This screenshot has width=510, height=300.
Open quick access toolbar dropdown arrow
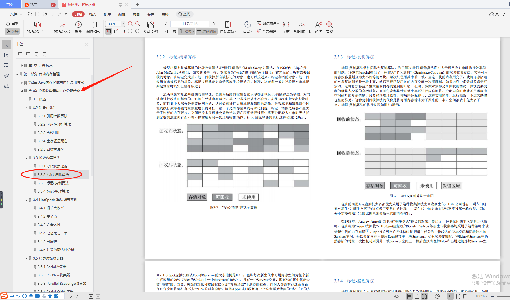coord(66,14)
